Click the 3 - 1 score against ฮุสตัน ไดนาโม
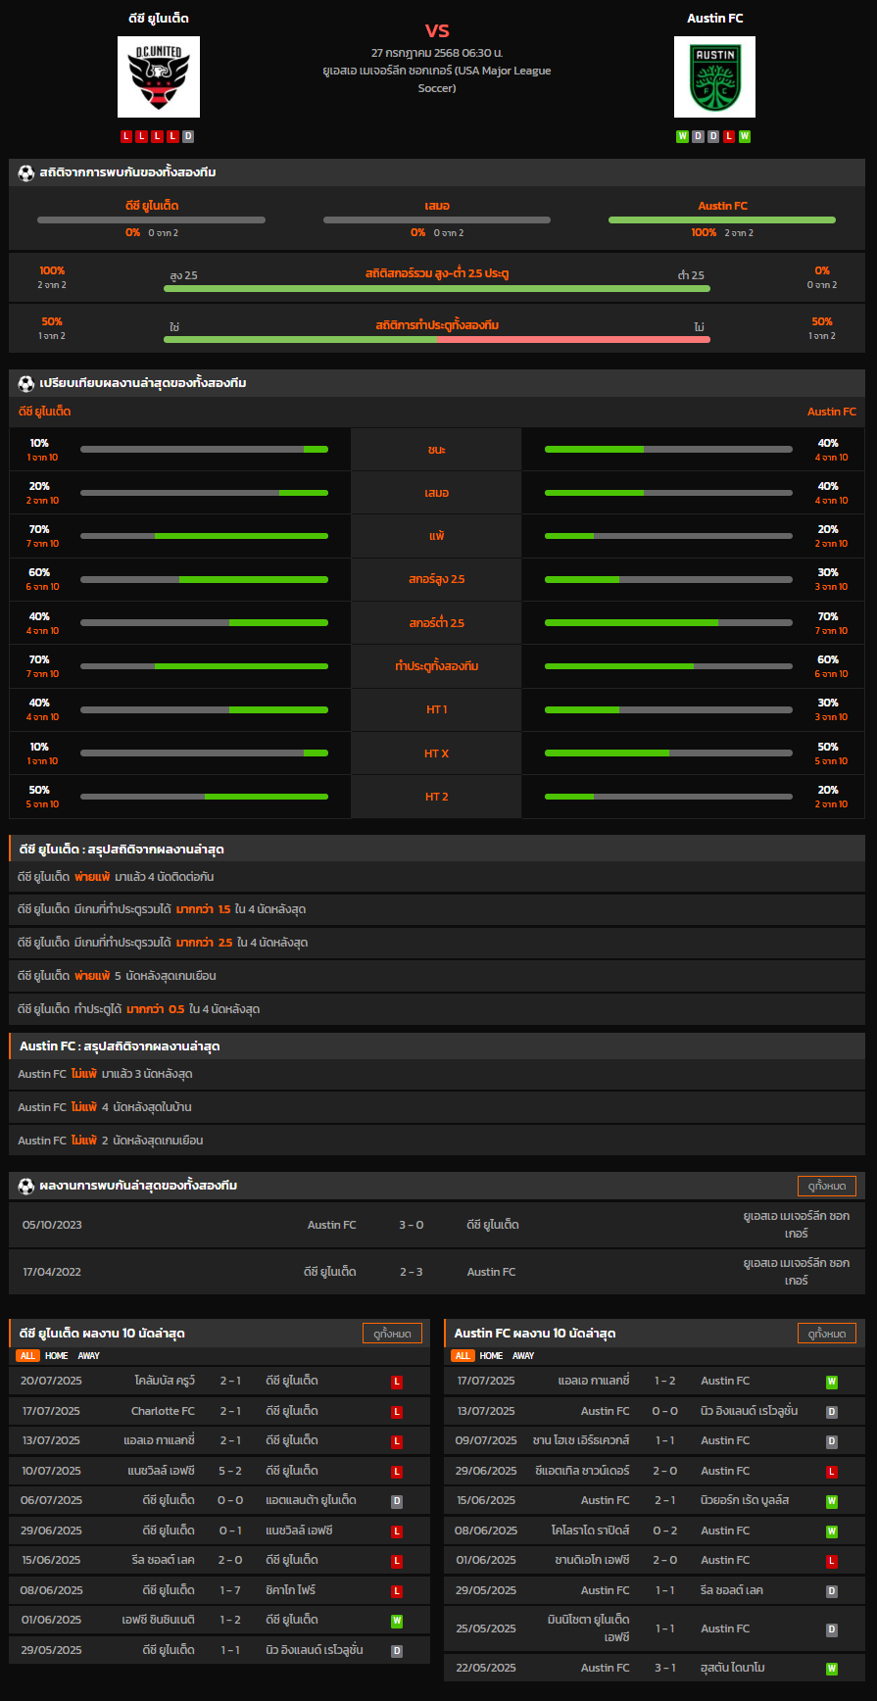 pos(665,1669)
